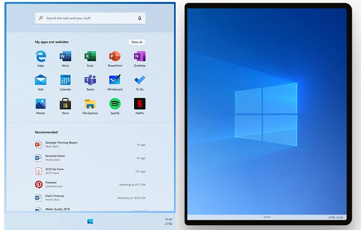Click the PowerPoint file icon for Strategic Planning Report
This screenshot has height=230, width=361.
[38, 144]
